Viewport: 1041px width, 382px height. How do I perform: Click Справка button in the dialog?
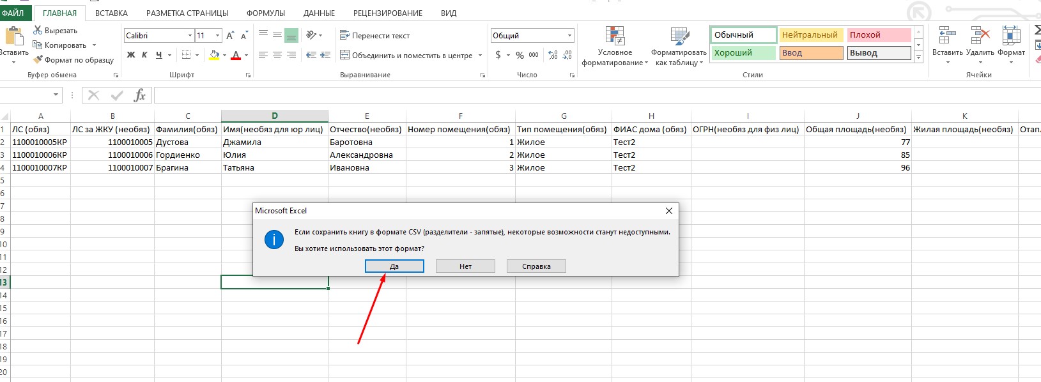coord(536,266)
